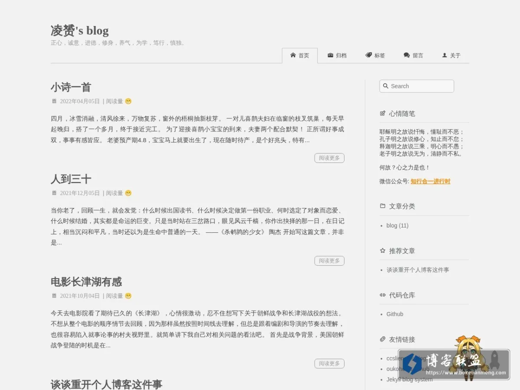Image resolution: width=520 pixels, height=390 pixels.
Task: Click the line 老子明之故说无为，清静而不私。
Action: tap(422, 154)
